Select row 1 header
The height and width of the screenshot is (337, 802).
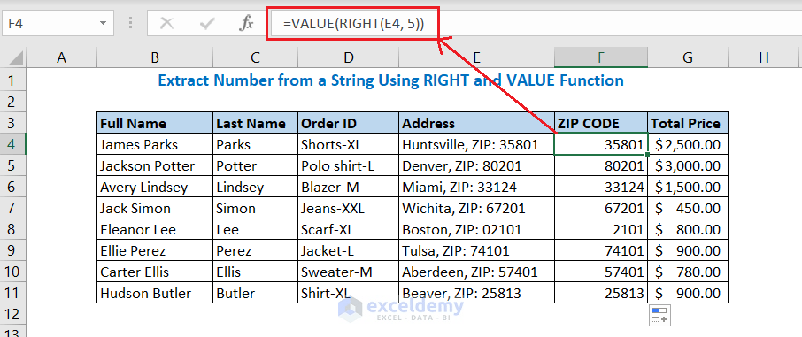tap(12, 80)
